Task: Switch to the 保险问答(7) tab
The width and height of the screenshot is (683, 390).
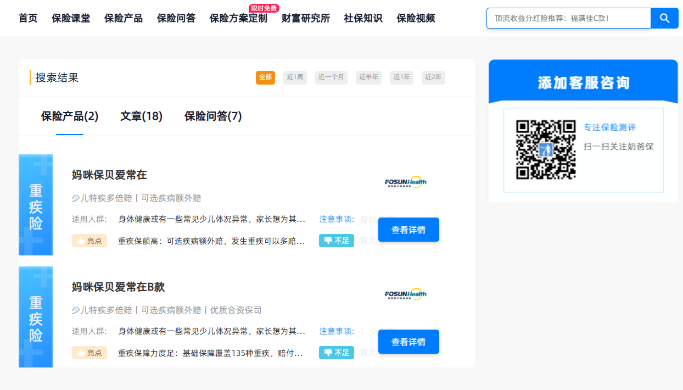Action: click(212, 116)
